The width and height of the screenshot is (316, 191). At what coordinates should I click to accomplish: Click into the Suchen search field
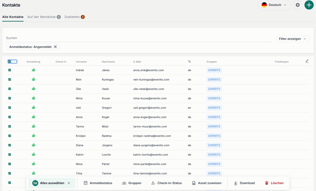point(139,38)
